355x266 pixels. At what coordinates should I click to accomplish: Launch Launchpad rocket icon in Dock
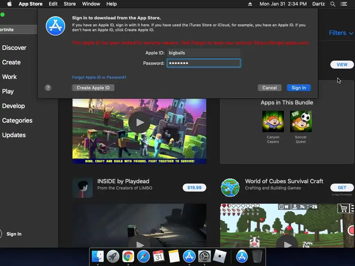click(113, 257)
